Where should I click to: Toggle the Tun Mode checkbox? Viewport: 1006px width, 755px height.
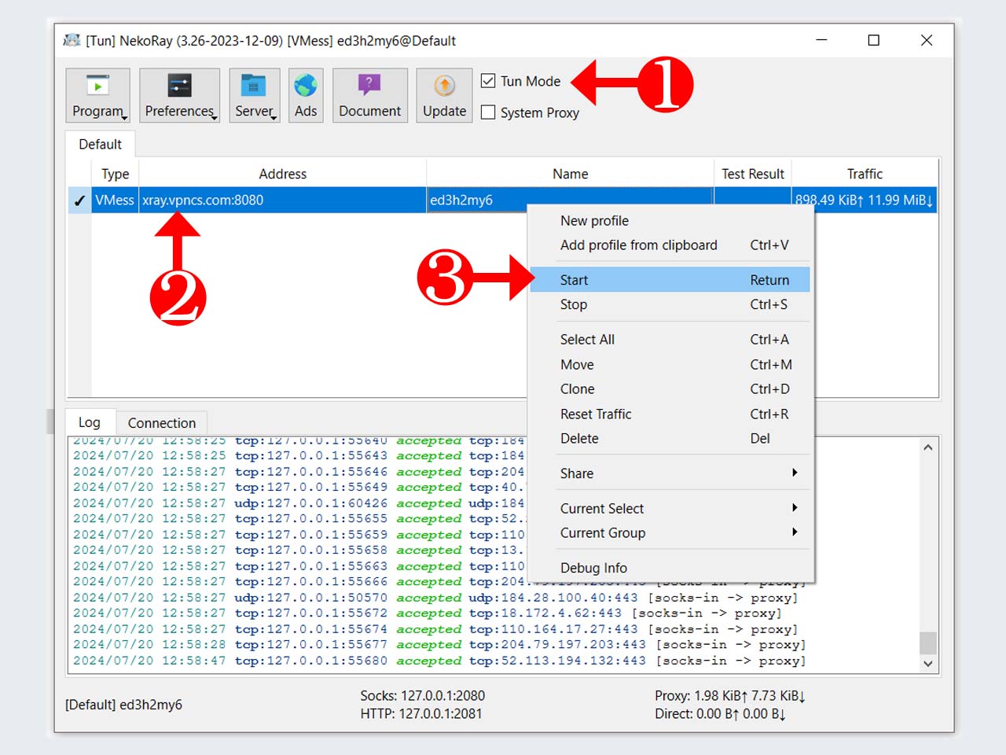coord(488,81)
